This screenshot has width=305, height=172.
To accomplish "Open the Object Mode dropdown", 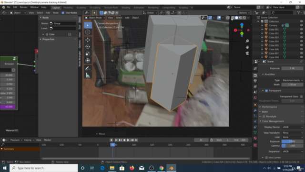I will click(x=95, y=18).
